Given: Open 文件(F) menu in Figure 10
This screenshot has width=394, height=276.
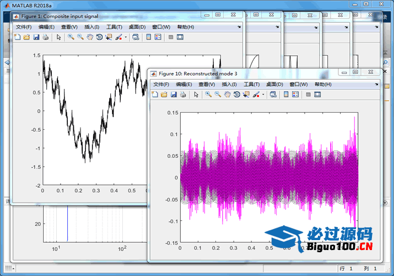Looking at the screenshot, I should [x=161, y=84].
